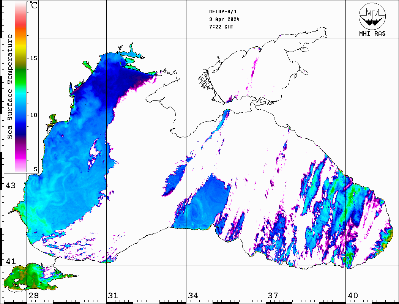Click longitude label '28'
The width and height of the screenshot is (399, 304).
(33, 296)
